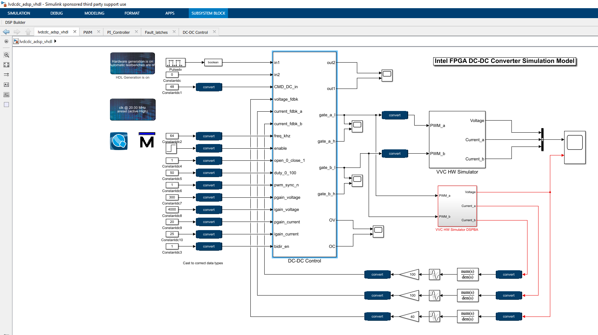Open the MODELING ribbon tab
The height and width of the screenshot is (335, 598).
click(94, 13)
